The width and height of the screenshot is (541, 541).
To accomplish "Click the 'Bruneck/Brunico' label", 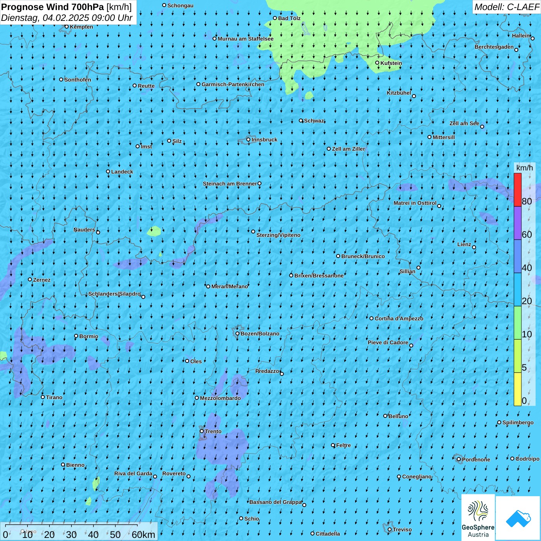I will point(363,256).
